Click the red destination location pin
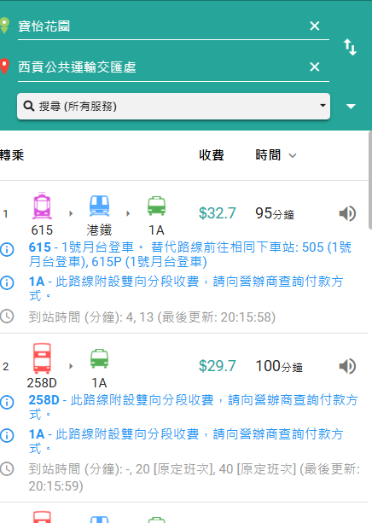This screenshot has width=372, height=523. click(x=4, y=67)
